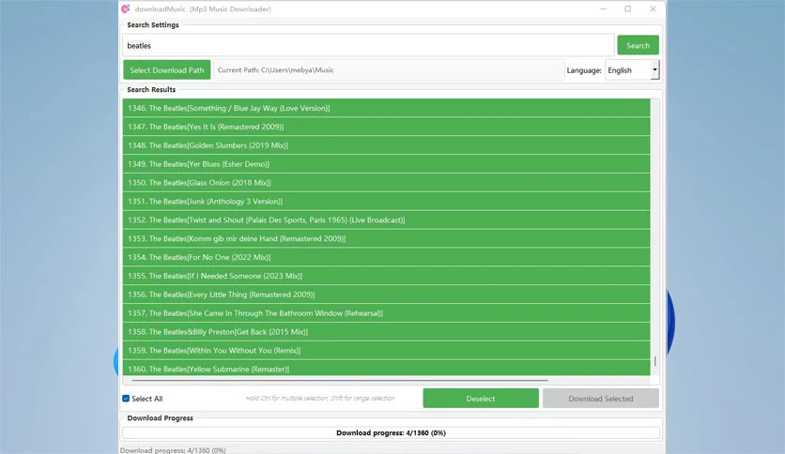Click status bar text 'Download progress: 4/1360 (0%)'
The image size is (785, 454).
(173, 450)
